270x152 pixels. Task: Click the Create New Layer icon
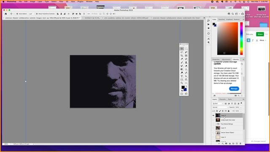[237, 144]
